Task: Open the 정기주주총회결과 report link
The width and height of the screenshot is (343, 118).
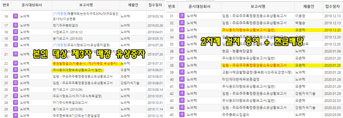Action: pos(65,25)
